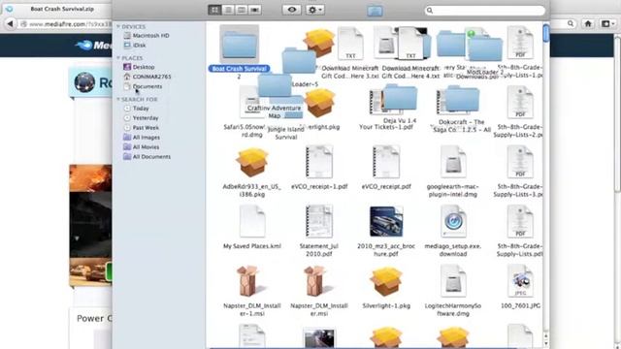Select Statement_Jul 2010.pdf icon
621x349 pixels.
[x=319, y=222]
